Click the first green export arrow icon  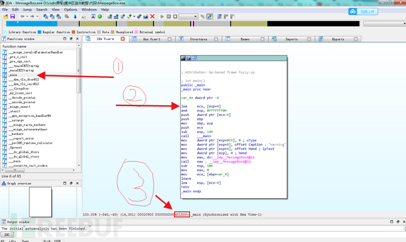[110, 16]
